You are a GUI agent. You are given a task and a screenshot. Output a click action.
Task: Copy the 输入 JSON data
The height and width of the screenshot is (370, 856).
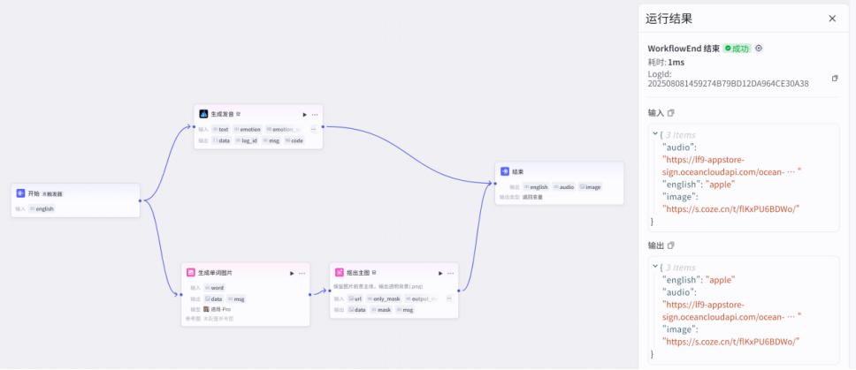(x=671, y=113)
